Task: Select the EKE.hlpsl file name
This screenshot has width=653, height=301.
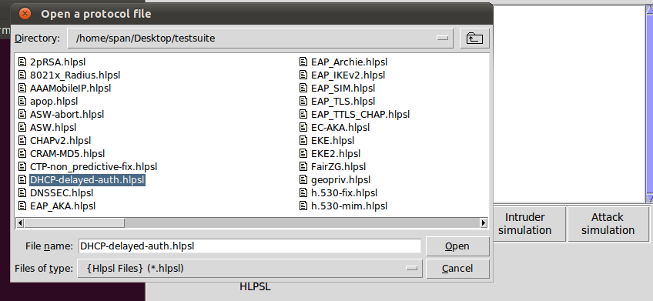Action: 333,141
